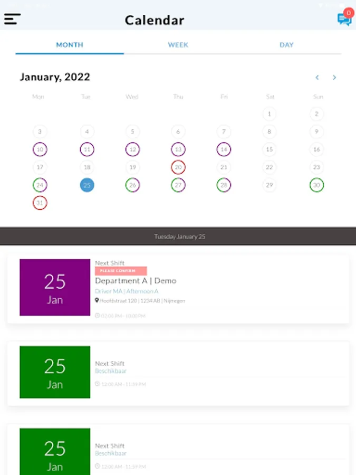Go to next month arrow
This screenshot has height=475, width=356.
click(334, 78)
